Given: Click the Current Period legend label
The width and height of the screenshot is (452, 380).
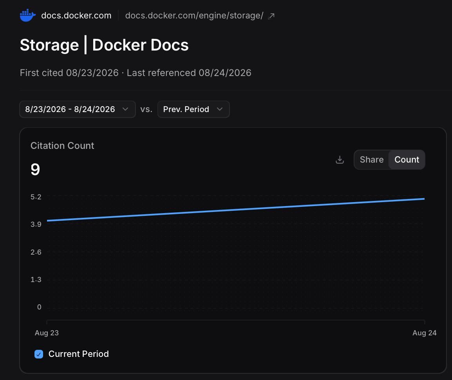Looking at the screenshot, I should pos(79,354).
